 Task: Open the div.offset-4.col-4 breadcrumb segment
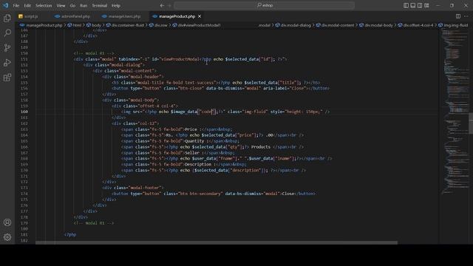pyautogui.click(x=418, y=25)
